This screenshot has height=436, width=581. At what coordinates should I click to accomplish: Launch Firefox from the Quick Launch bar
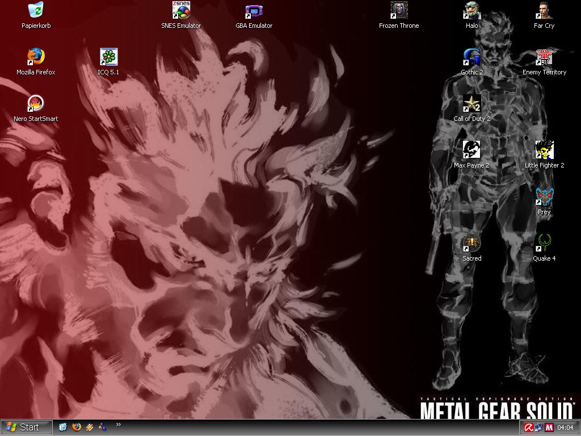[x=77, y=427]
